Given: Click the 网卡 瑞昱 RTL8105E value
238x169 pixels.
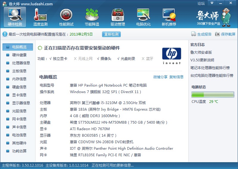Looking at the screenshot, I should coord(106,155).
